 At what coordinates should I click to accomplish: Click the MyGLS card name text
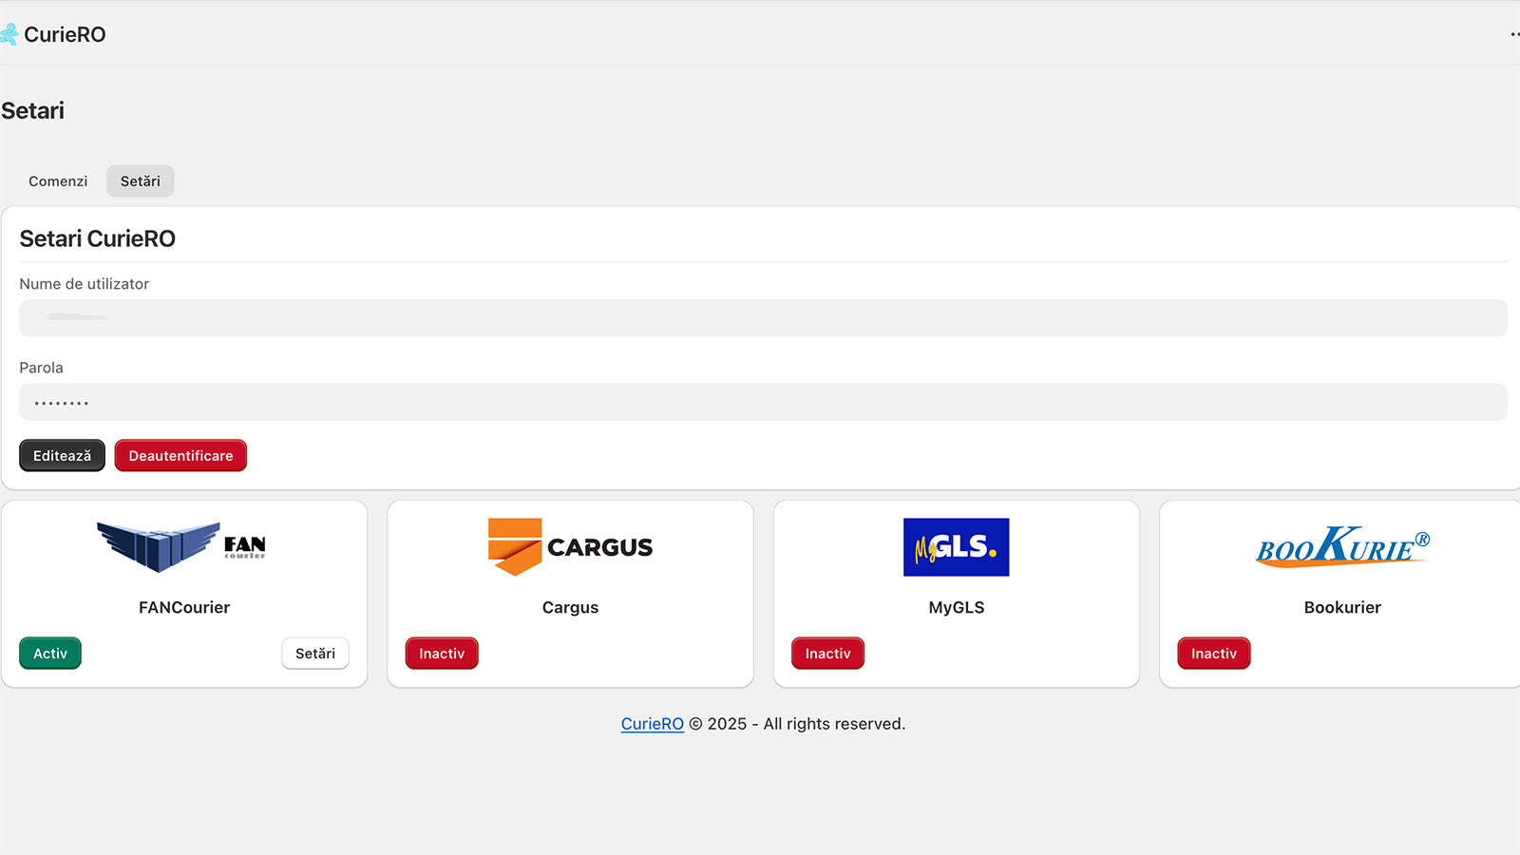tap(957, 607)
